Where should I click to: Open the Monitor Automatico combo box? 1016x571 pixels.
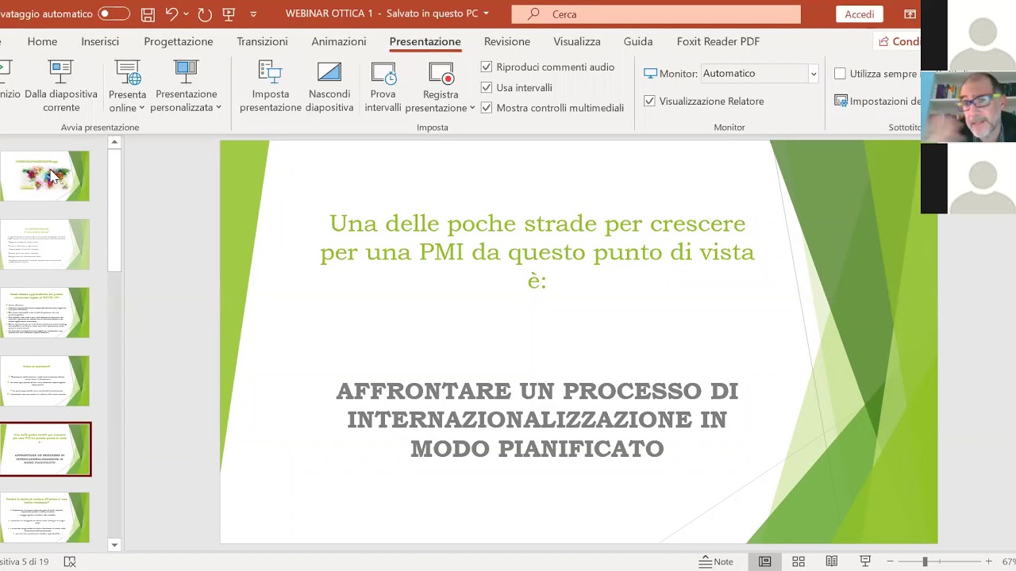(x=759, y=73)
